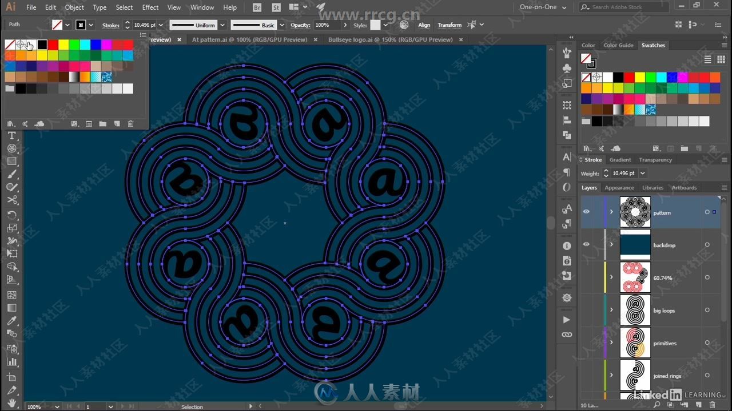Open the Window menu
The image size is (732, 411).
(202, 7)
